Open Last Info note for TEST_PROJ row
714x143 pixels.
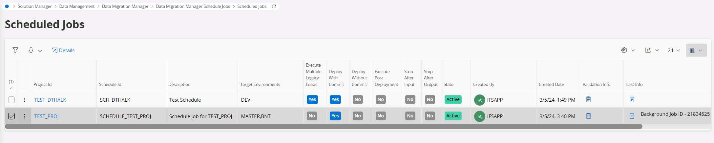632,116
